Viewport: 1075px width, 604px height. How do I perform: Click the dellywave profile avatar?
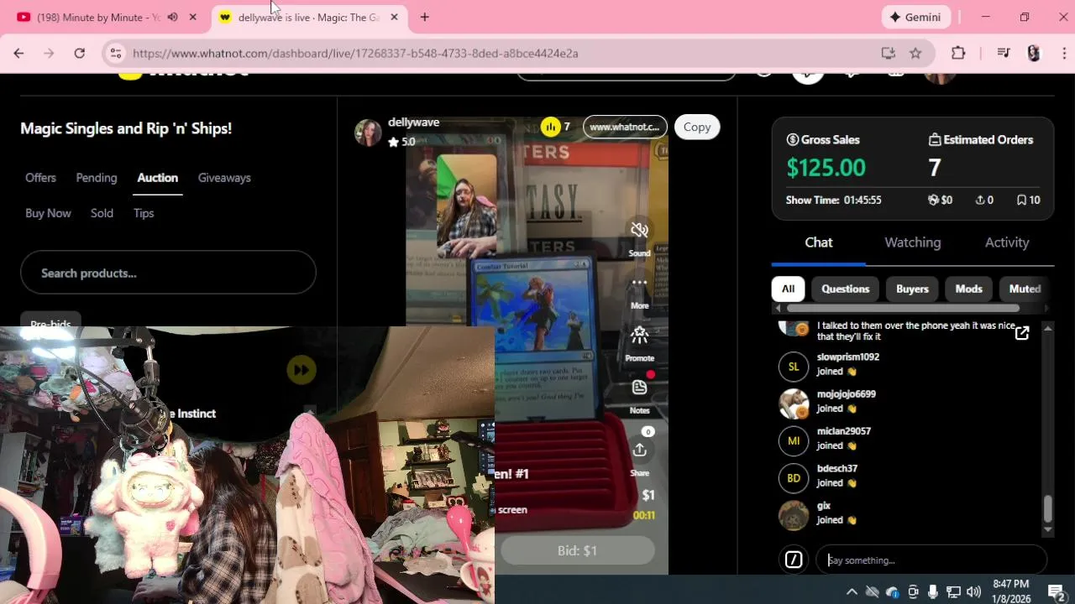[368, 132]
